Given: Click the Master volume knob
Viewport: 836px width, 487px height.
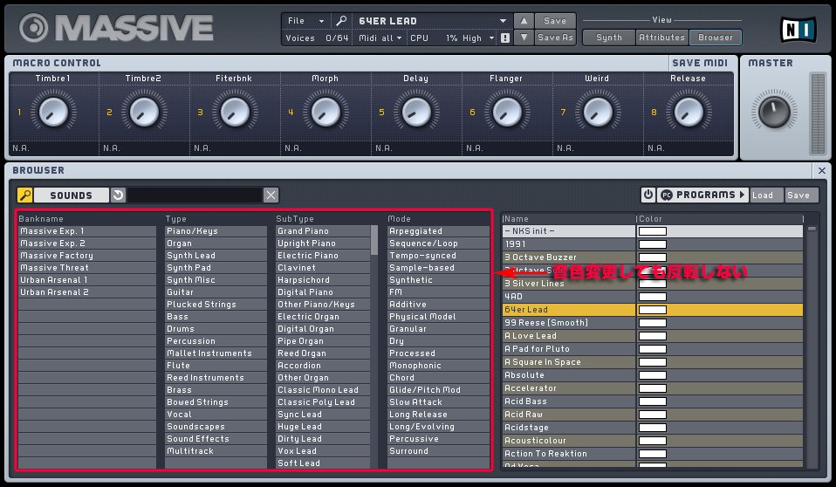Looking at the screenshot, I should tap(774, 112).
